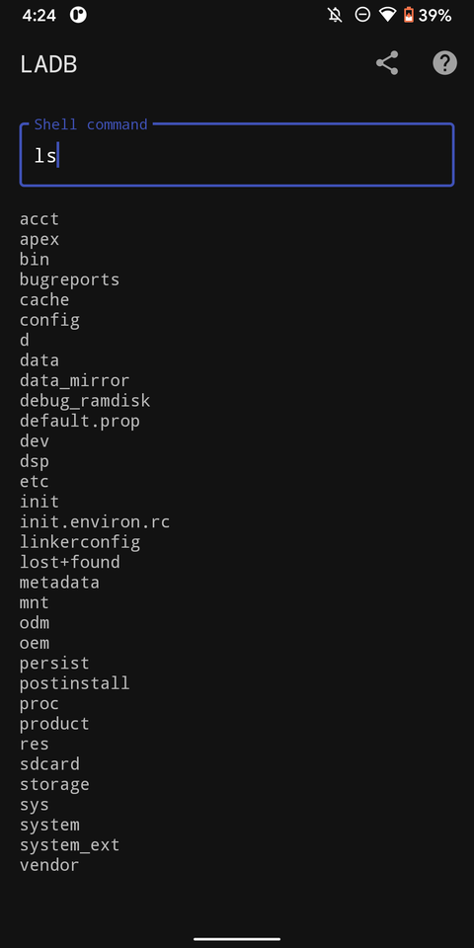Tap the LADB app title

coord(48,64)
